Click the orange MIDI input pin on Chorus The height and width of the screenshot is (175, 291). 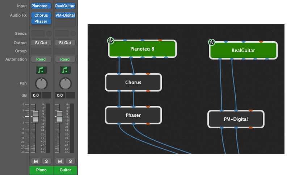click(148, 74)
